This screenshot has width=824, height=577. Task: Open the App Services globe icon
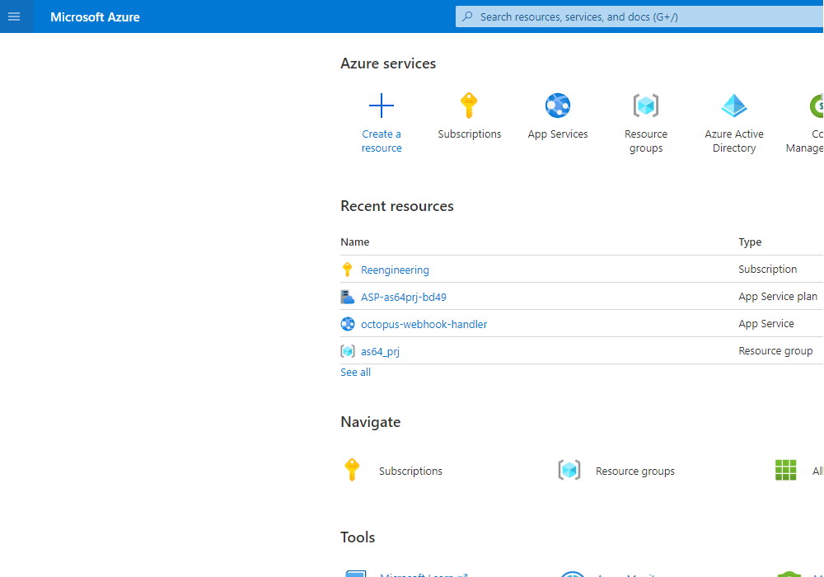558,106
